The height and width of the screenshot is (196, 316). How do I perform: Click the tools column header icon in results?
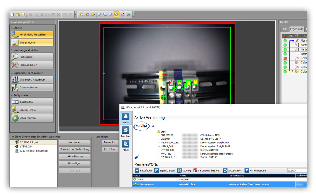pyautogui.click(x=297, y=36)
